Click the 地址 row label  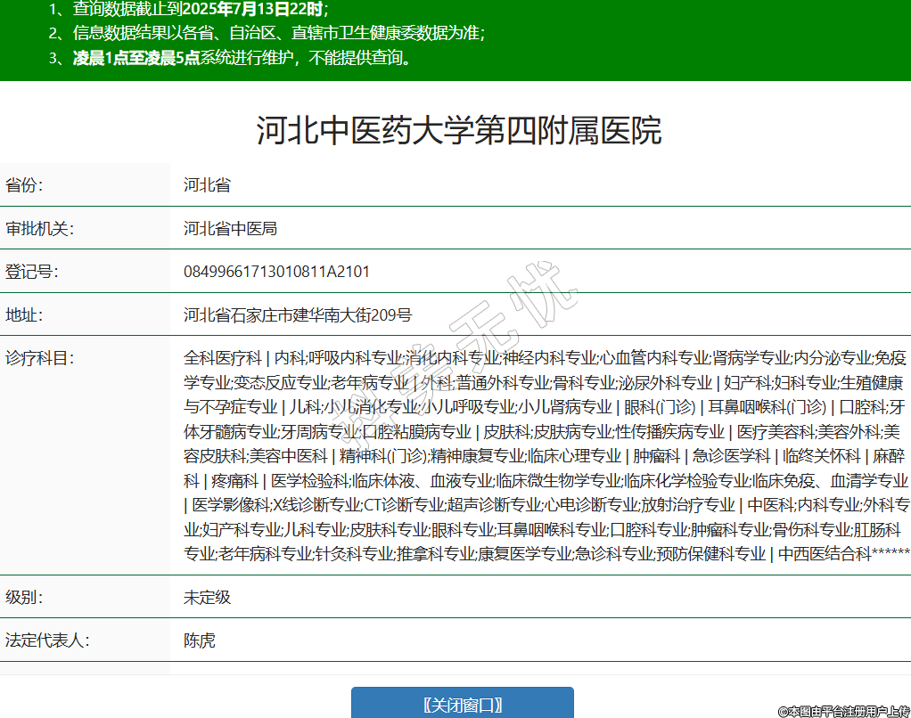click(25, 314)
